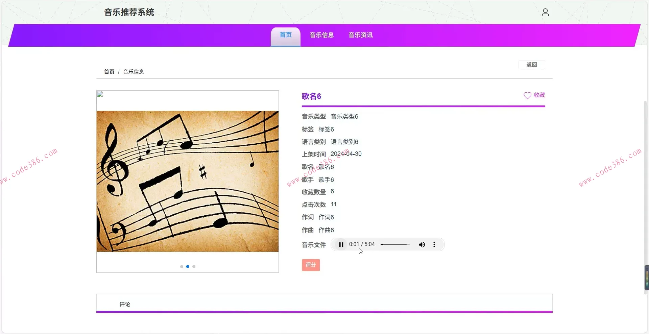This screenshot has height=334, width=649.
Task: Click the 返回 back button
Action: (531, 65)
